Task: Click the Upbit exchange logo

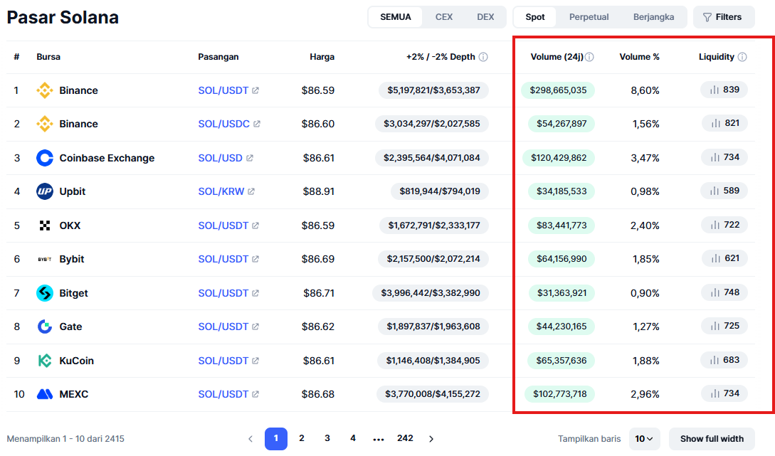Action: (45, 191)
